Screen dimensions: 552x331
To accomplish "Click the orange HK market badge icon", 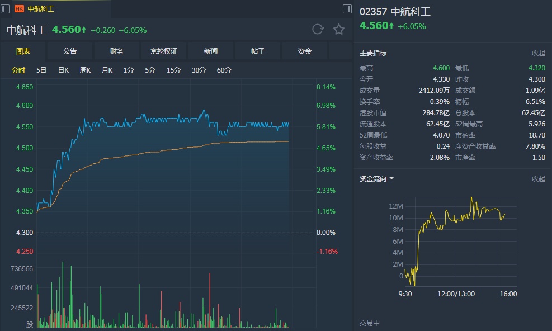I will tap(19, 9).
